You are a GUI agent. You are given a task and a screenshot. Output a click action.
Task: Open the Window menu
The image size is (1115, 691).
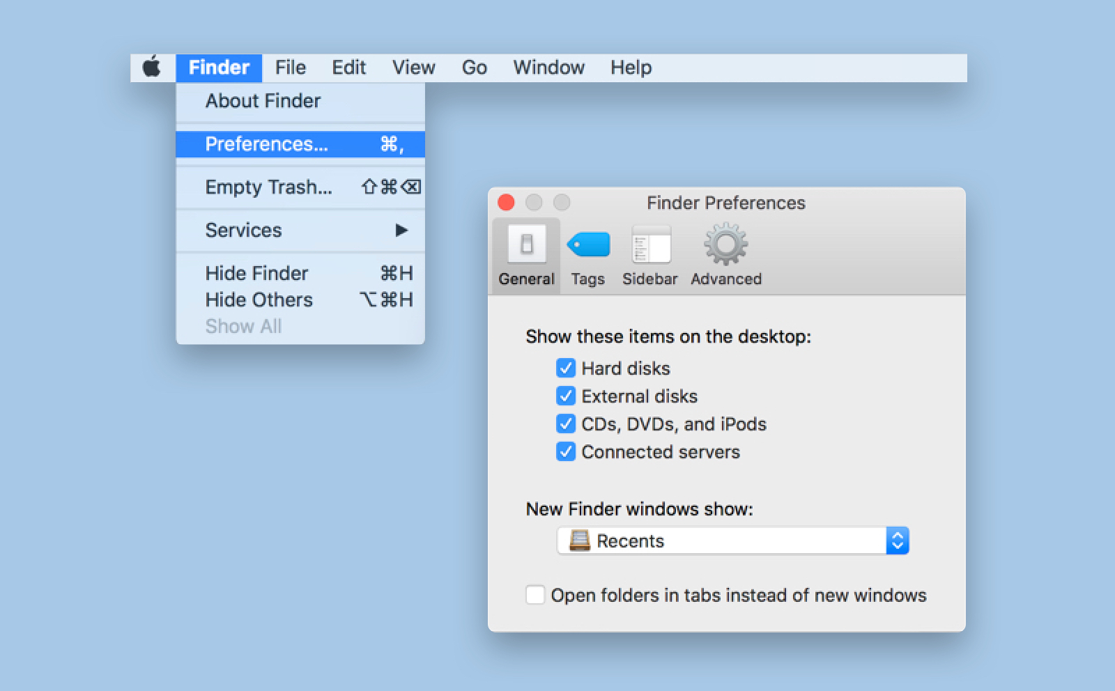(x=548, y=68)
